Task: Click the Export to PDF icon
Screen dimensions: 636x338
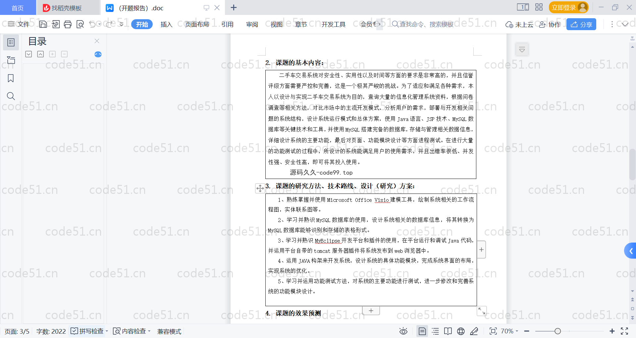Action: point(56,24)
